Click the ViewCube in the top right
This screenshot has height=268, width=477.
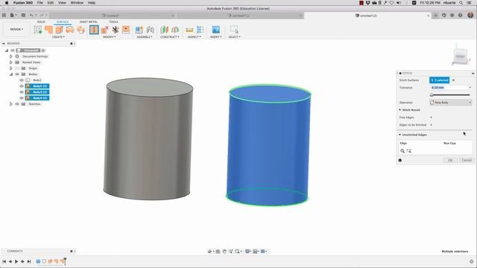click(460, 56)
